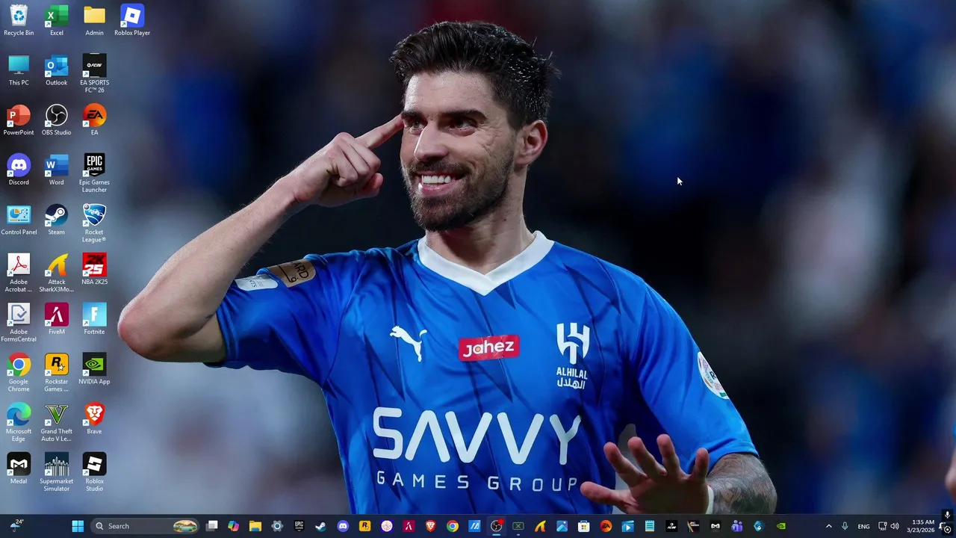Click the taskbar Search box
Viewport: 956px width, 538px height.
pos(145,526)
